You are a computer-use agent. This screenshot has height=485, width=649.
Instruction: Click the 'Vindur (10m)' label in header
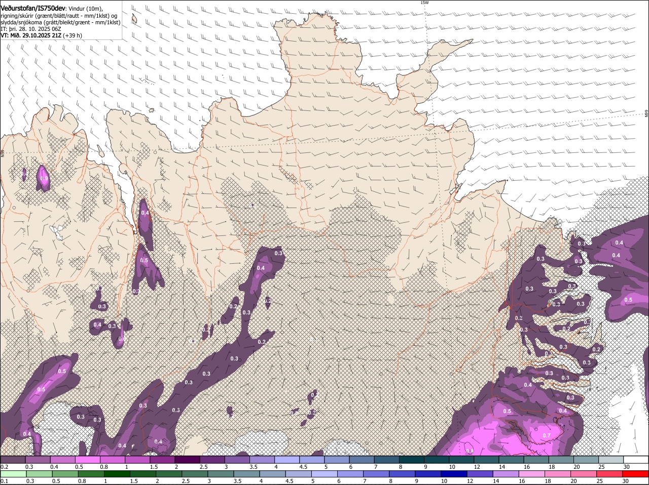(86, 9)
